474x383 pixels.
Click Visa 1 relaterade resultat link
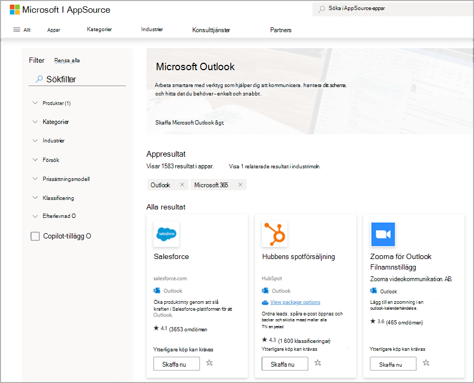(x=274, y=166)
